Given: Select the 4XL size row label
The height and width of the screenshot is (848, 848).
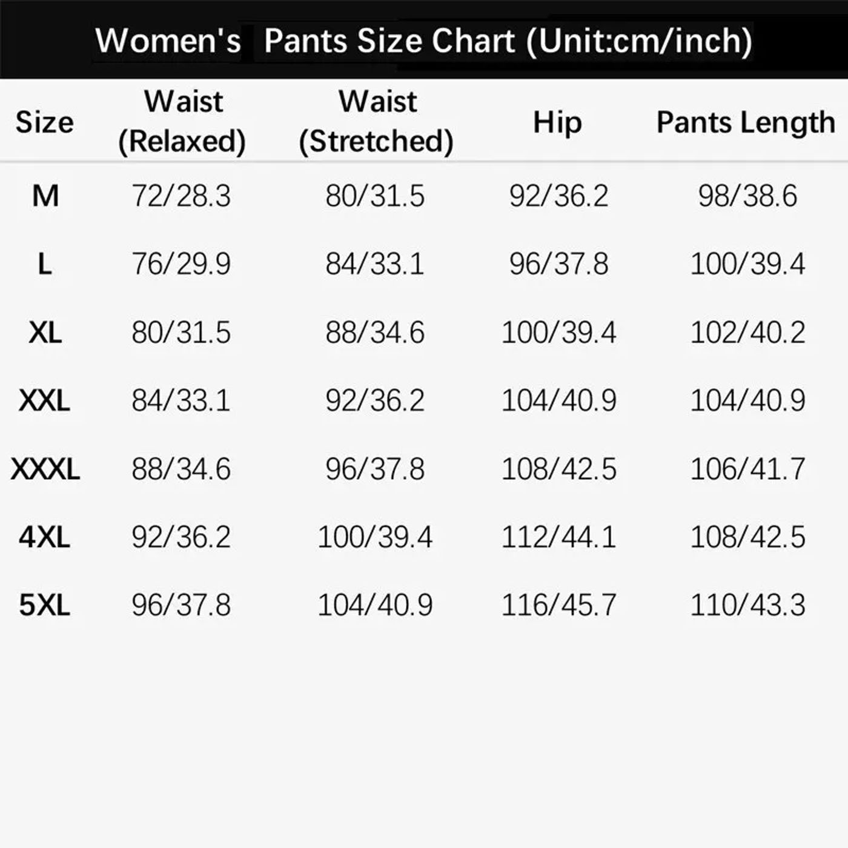Looking at the screenshot, I should tap(45, 537).
